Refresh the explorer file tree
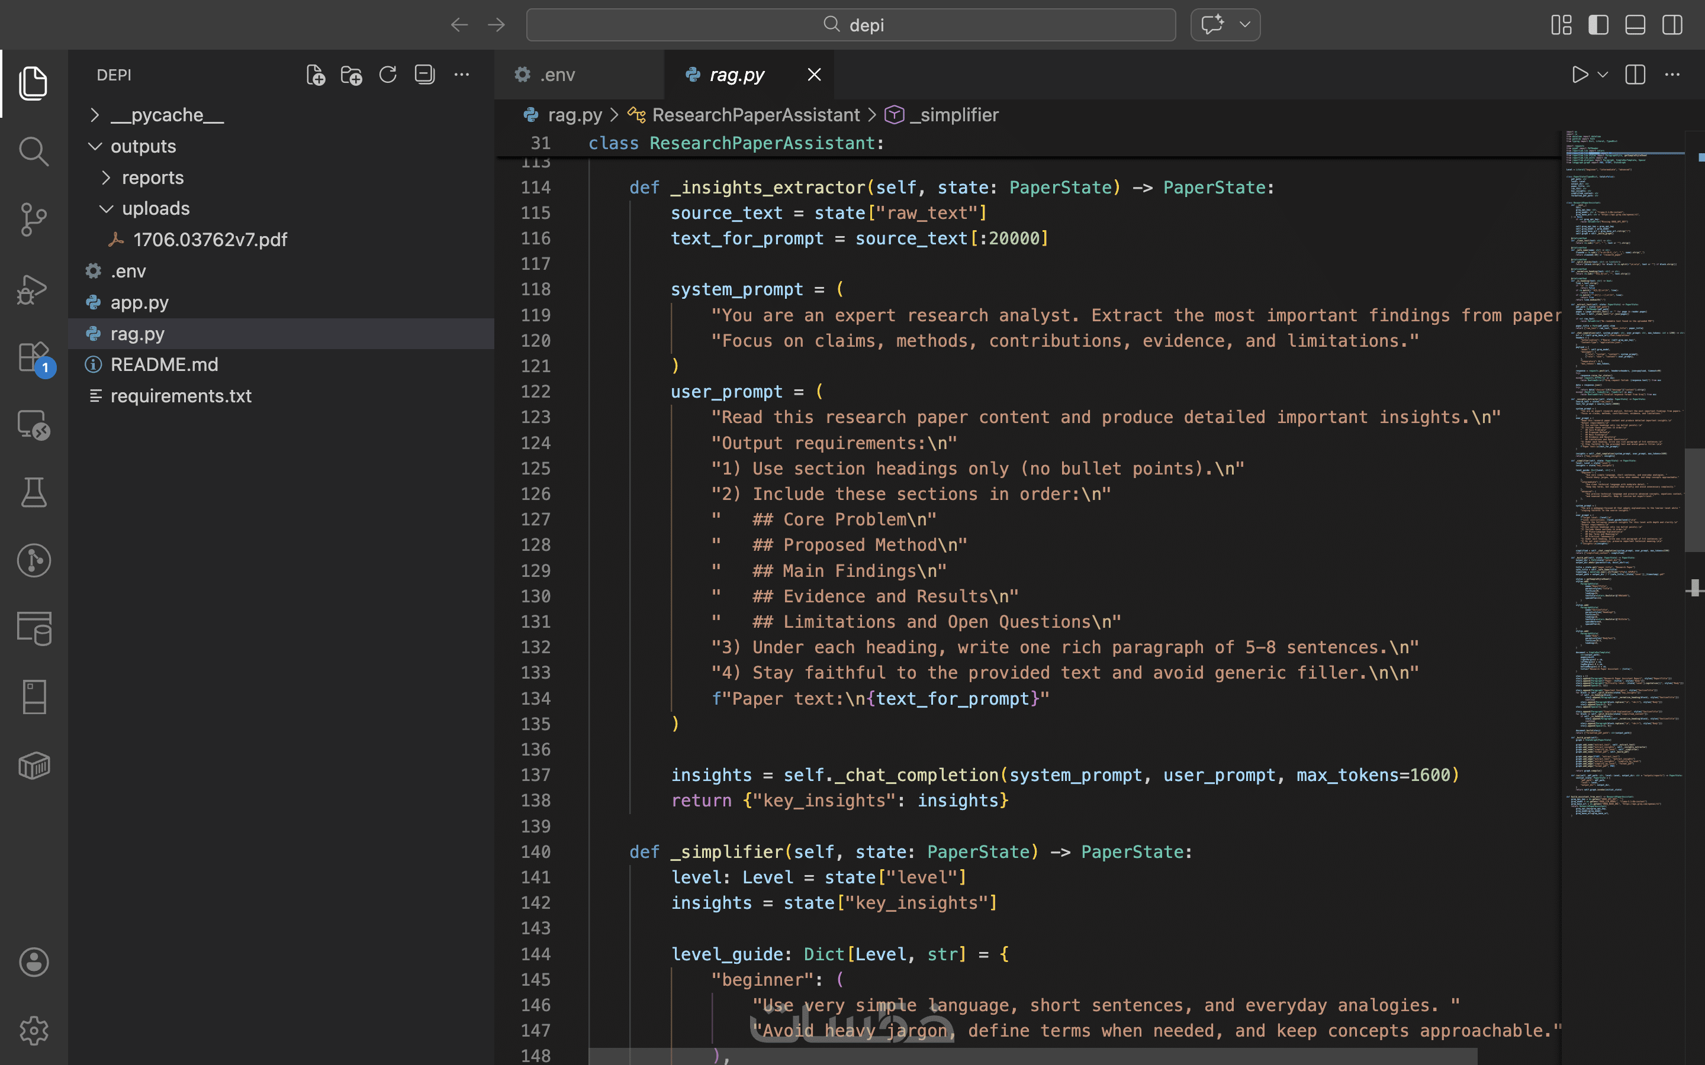The width and height of the screenshot is (1705, 1065). (x=388, y=75)
